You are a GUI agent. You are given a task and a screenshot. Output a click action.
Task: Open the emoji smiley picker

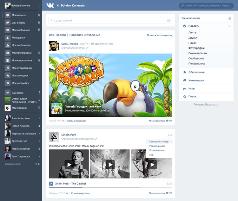pos(169,21)
